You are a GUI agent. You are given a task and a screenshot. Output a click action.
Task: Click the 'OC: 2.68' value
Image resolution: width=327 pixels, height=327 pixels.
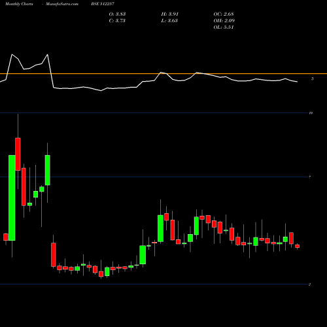click(224, 14)
